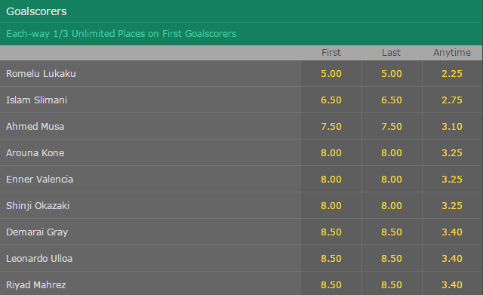Select Leonardo Ulloa Last goalscorer odds 8.50

point(392,258)
